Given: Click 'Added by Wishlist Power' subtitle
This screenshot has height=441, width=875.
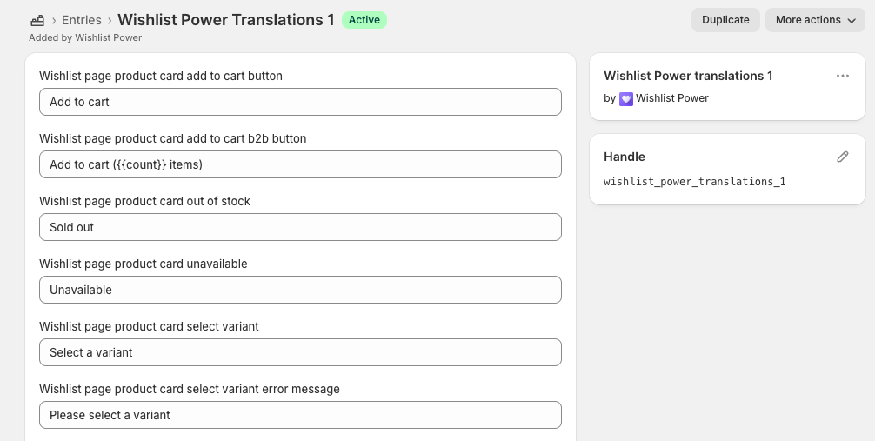Looking at the screenshot, I should tap(85, 37).
